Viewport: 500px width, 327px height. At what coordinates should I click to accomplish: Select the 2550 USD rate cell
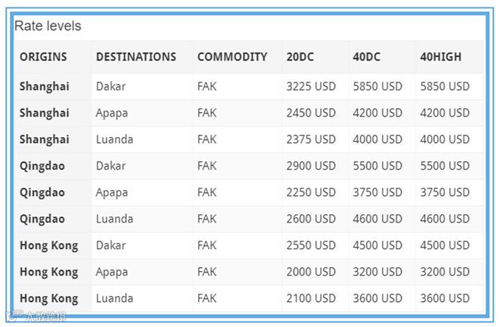pyautogui.click(x=311, y=245)
